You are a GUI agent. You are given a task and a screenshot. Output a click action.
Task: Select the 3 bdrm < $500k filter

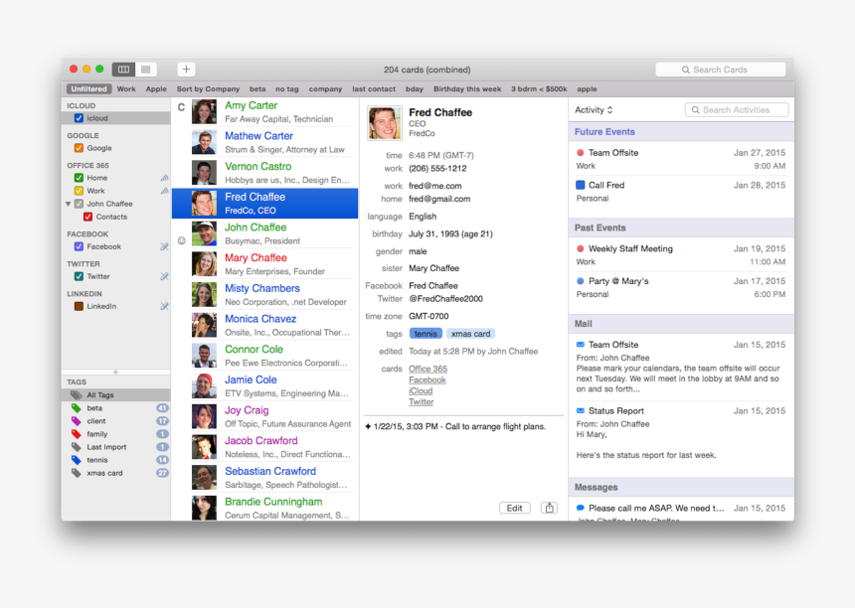539,88
